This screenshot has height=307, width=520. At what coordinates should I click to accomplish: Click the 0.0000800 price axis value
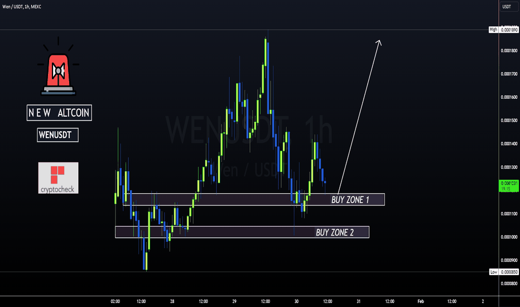[509, 284]
